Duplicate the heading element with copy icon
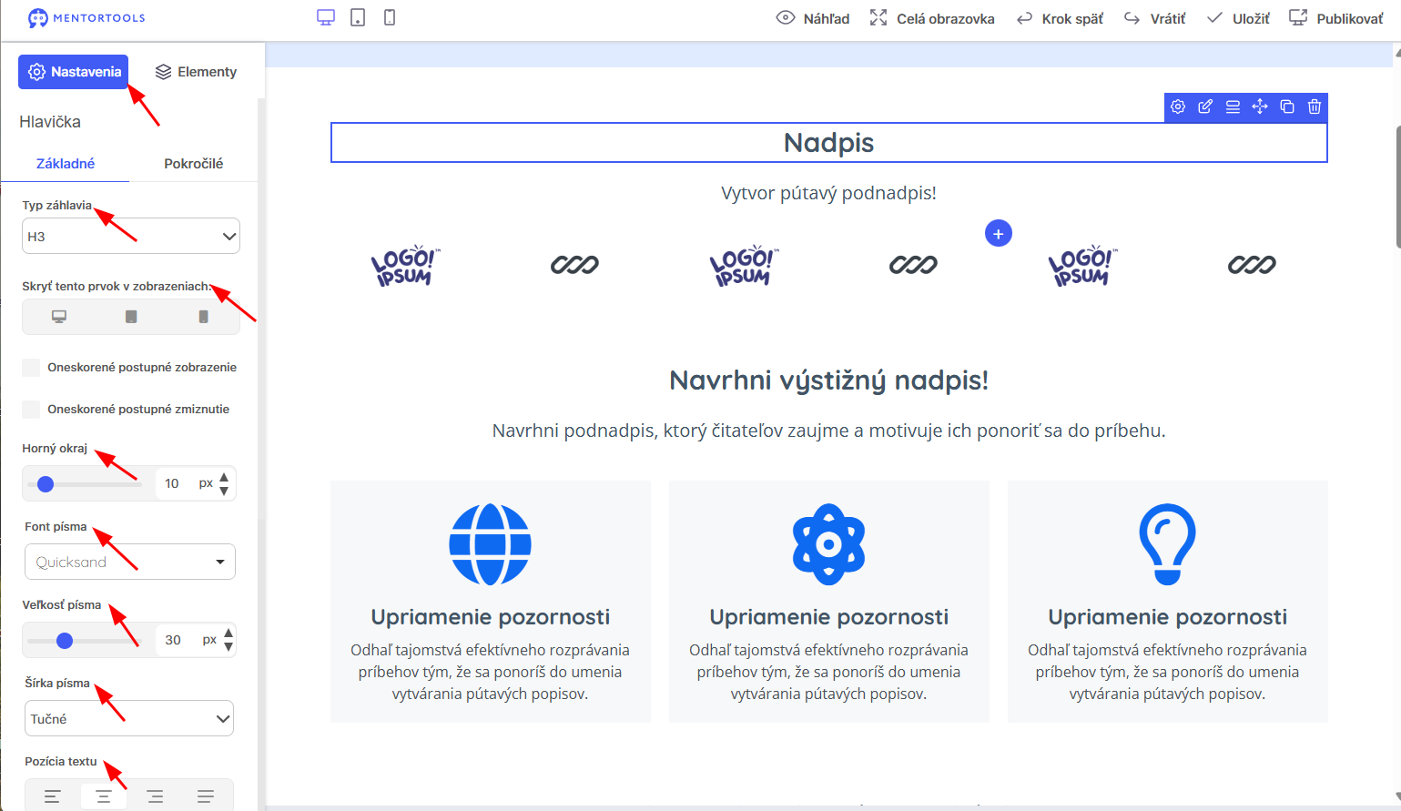 [1287, 106]
